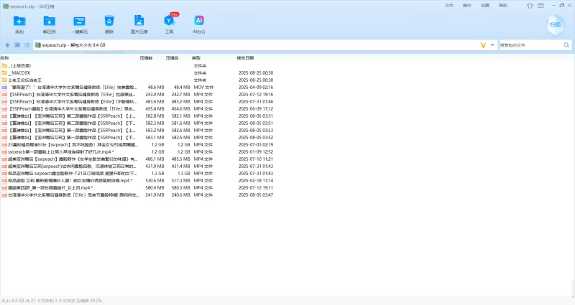The height and width of the screenshot is (305, 575).
Task: Click the 搜索包内文件 search input field
Action: [x=530, y=45]
